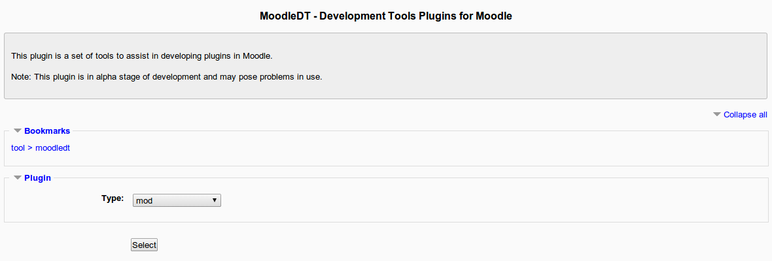Open the 'tool' bookmark link

coord(18,148)
